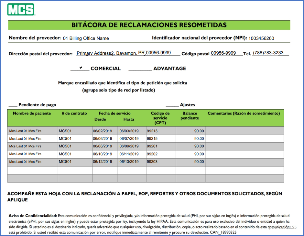
Task: Click the green form title banner
Action: [149, 25]
